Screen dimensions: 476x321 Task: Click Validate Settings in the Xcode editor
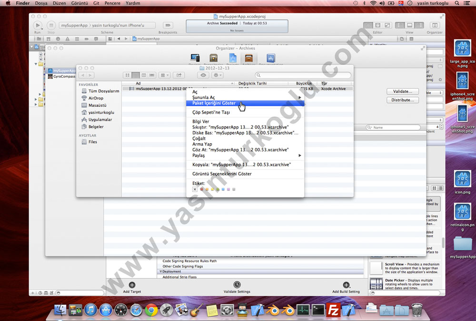click(237, 287)
